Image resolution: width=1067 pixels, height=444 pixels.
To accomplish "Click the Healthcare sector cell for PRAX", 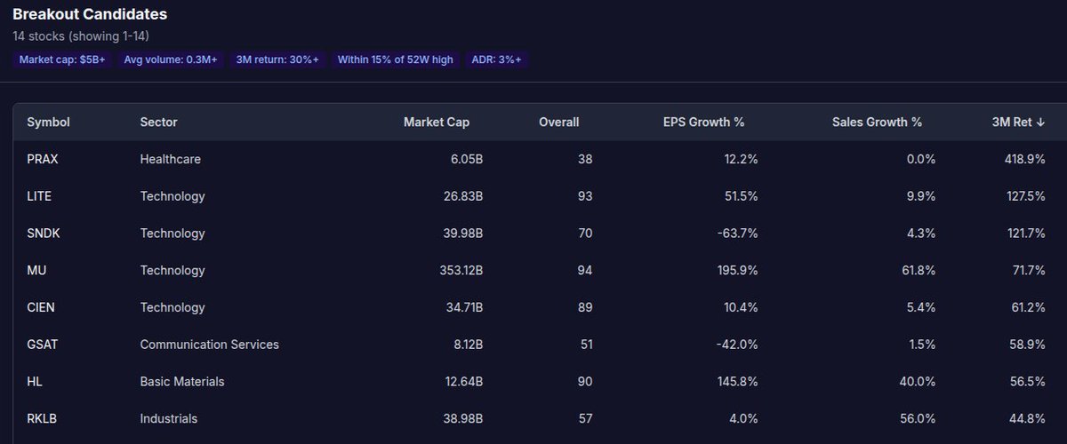I will [171, 159].
